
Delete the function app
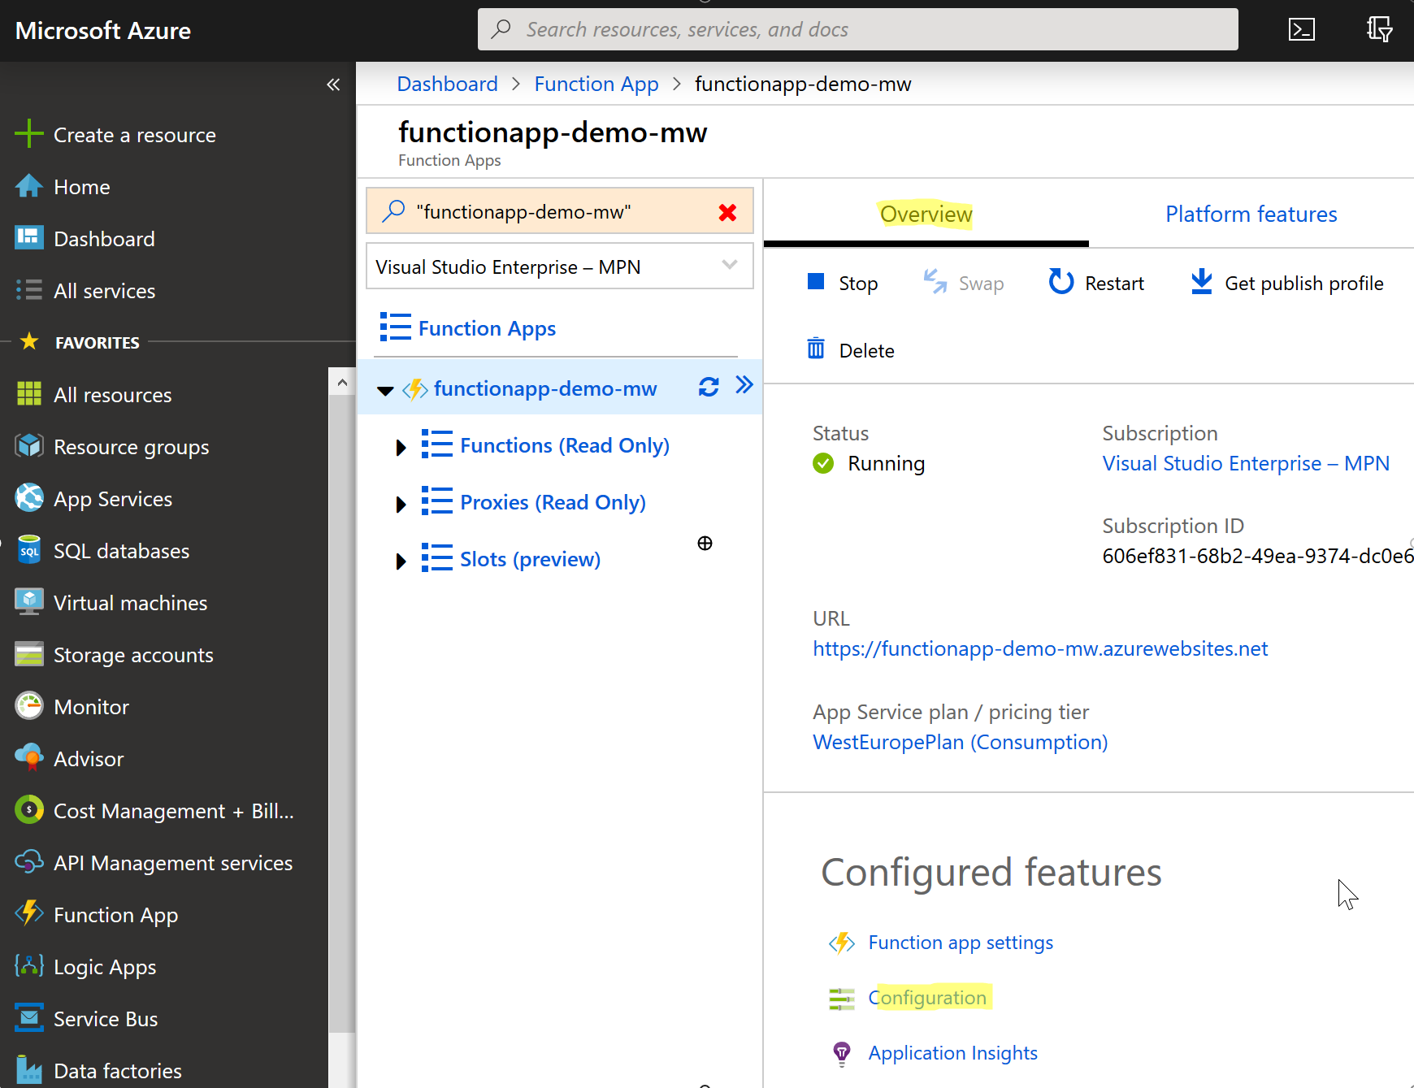pos(849,349)
